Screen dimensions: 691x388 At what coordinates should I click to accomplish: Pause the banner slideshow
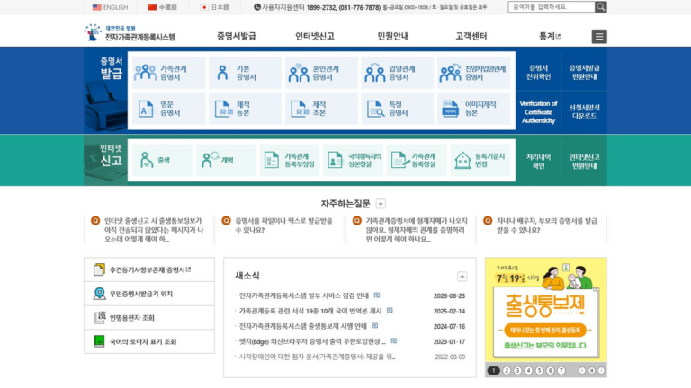[x=592, y=370]
